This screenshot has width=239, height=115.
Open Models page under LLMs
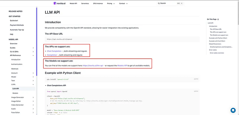point(15,93)
